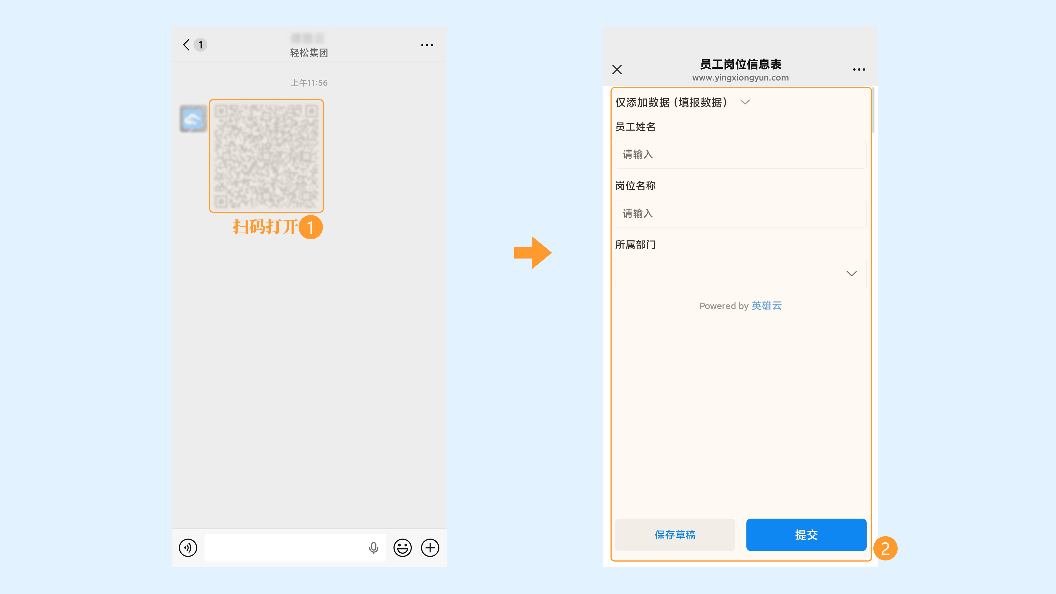
Task: Open the 所属部门 dropdown
Action: click(x=740, y=273)
